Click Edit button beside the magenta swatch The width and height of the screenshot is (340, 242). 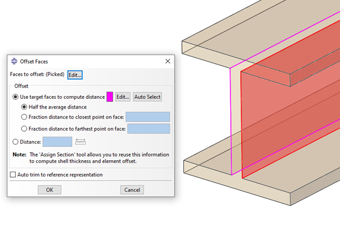tap(123, 97)
